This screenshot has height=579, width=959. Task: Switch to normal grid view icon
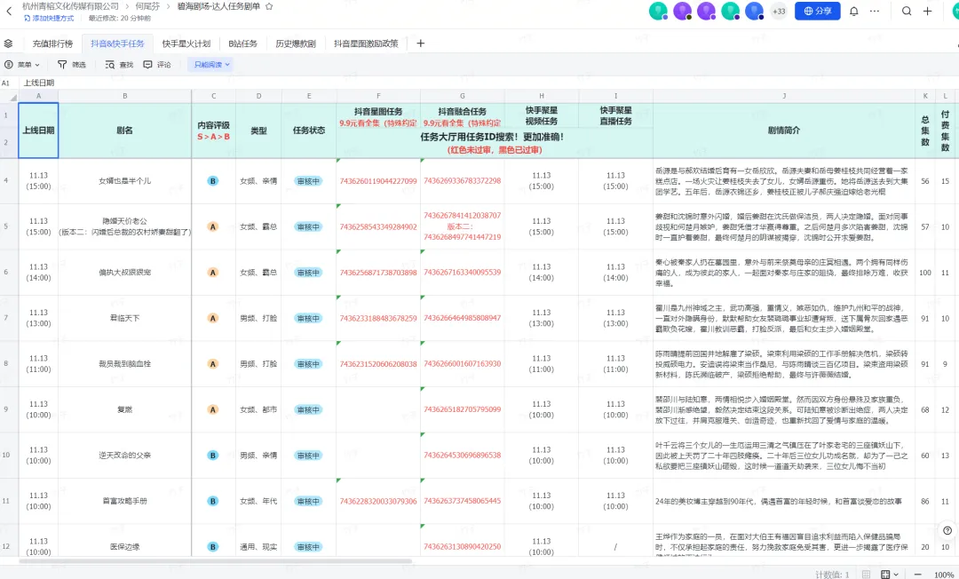(866, 574)
